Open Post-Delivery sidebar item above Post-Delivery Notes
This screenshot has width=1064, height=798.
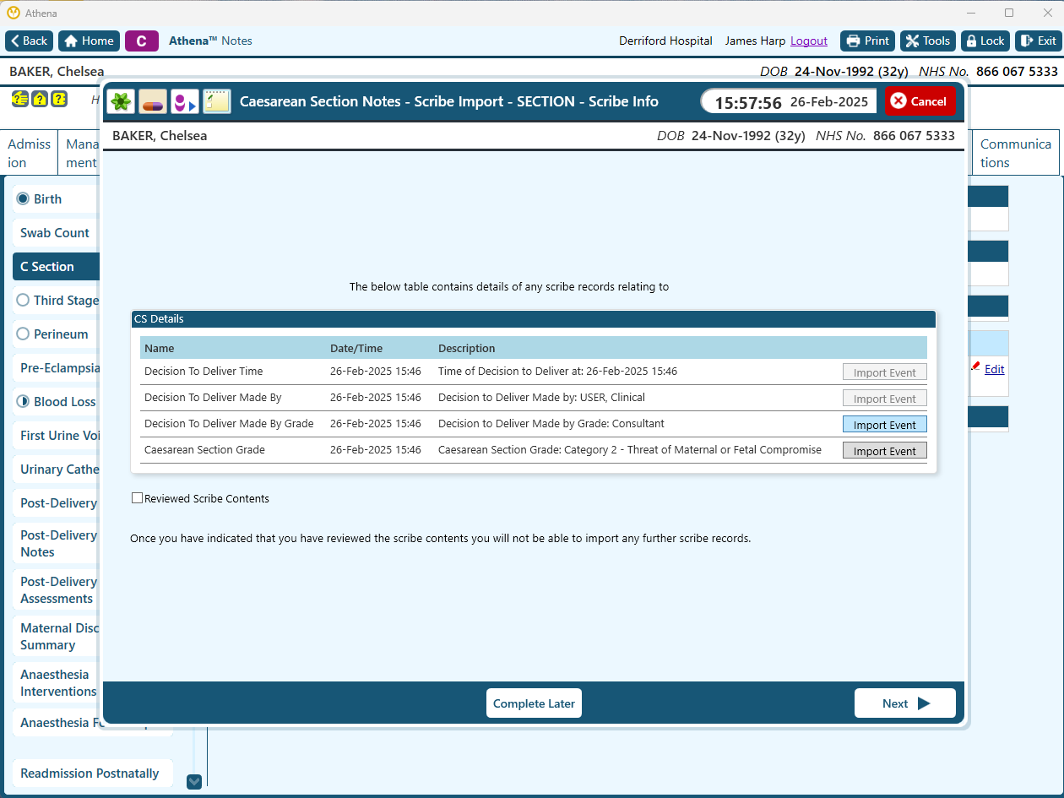tap(57, 503)
